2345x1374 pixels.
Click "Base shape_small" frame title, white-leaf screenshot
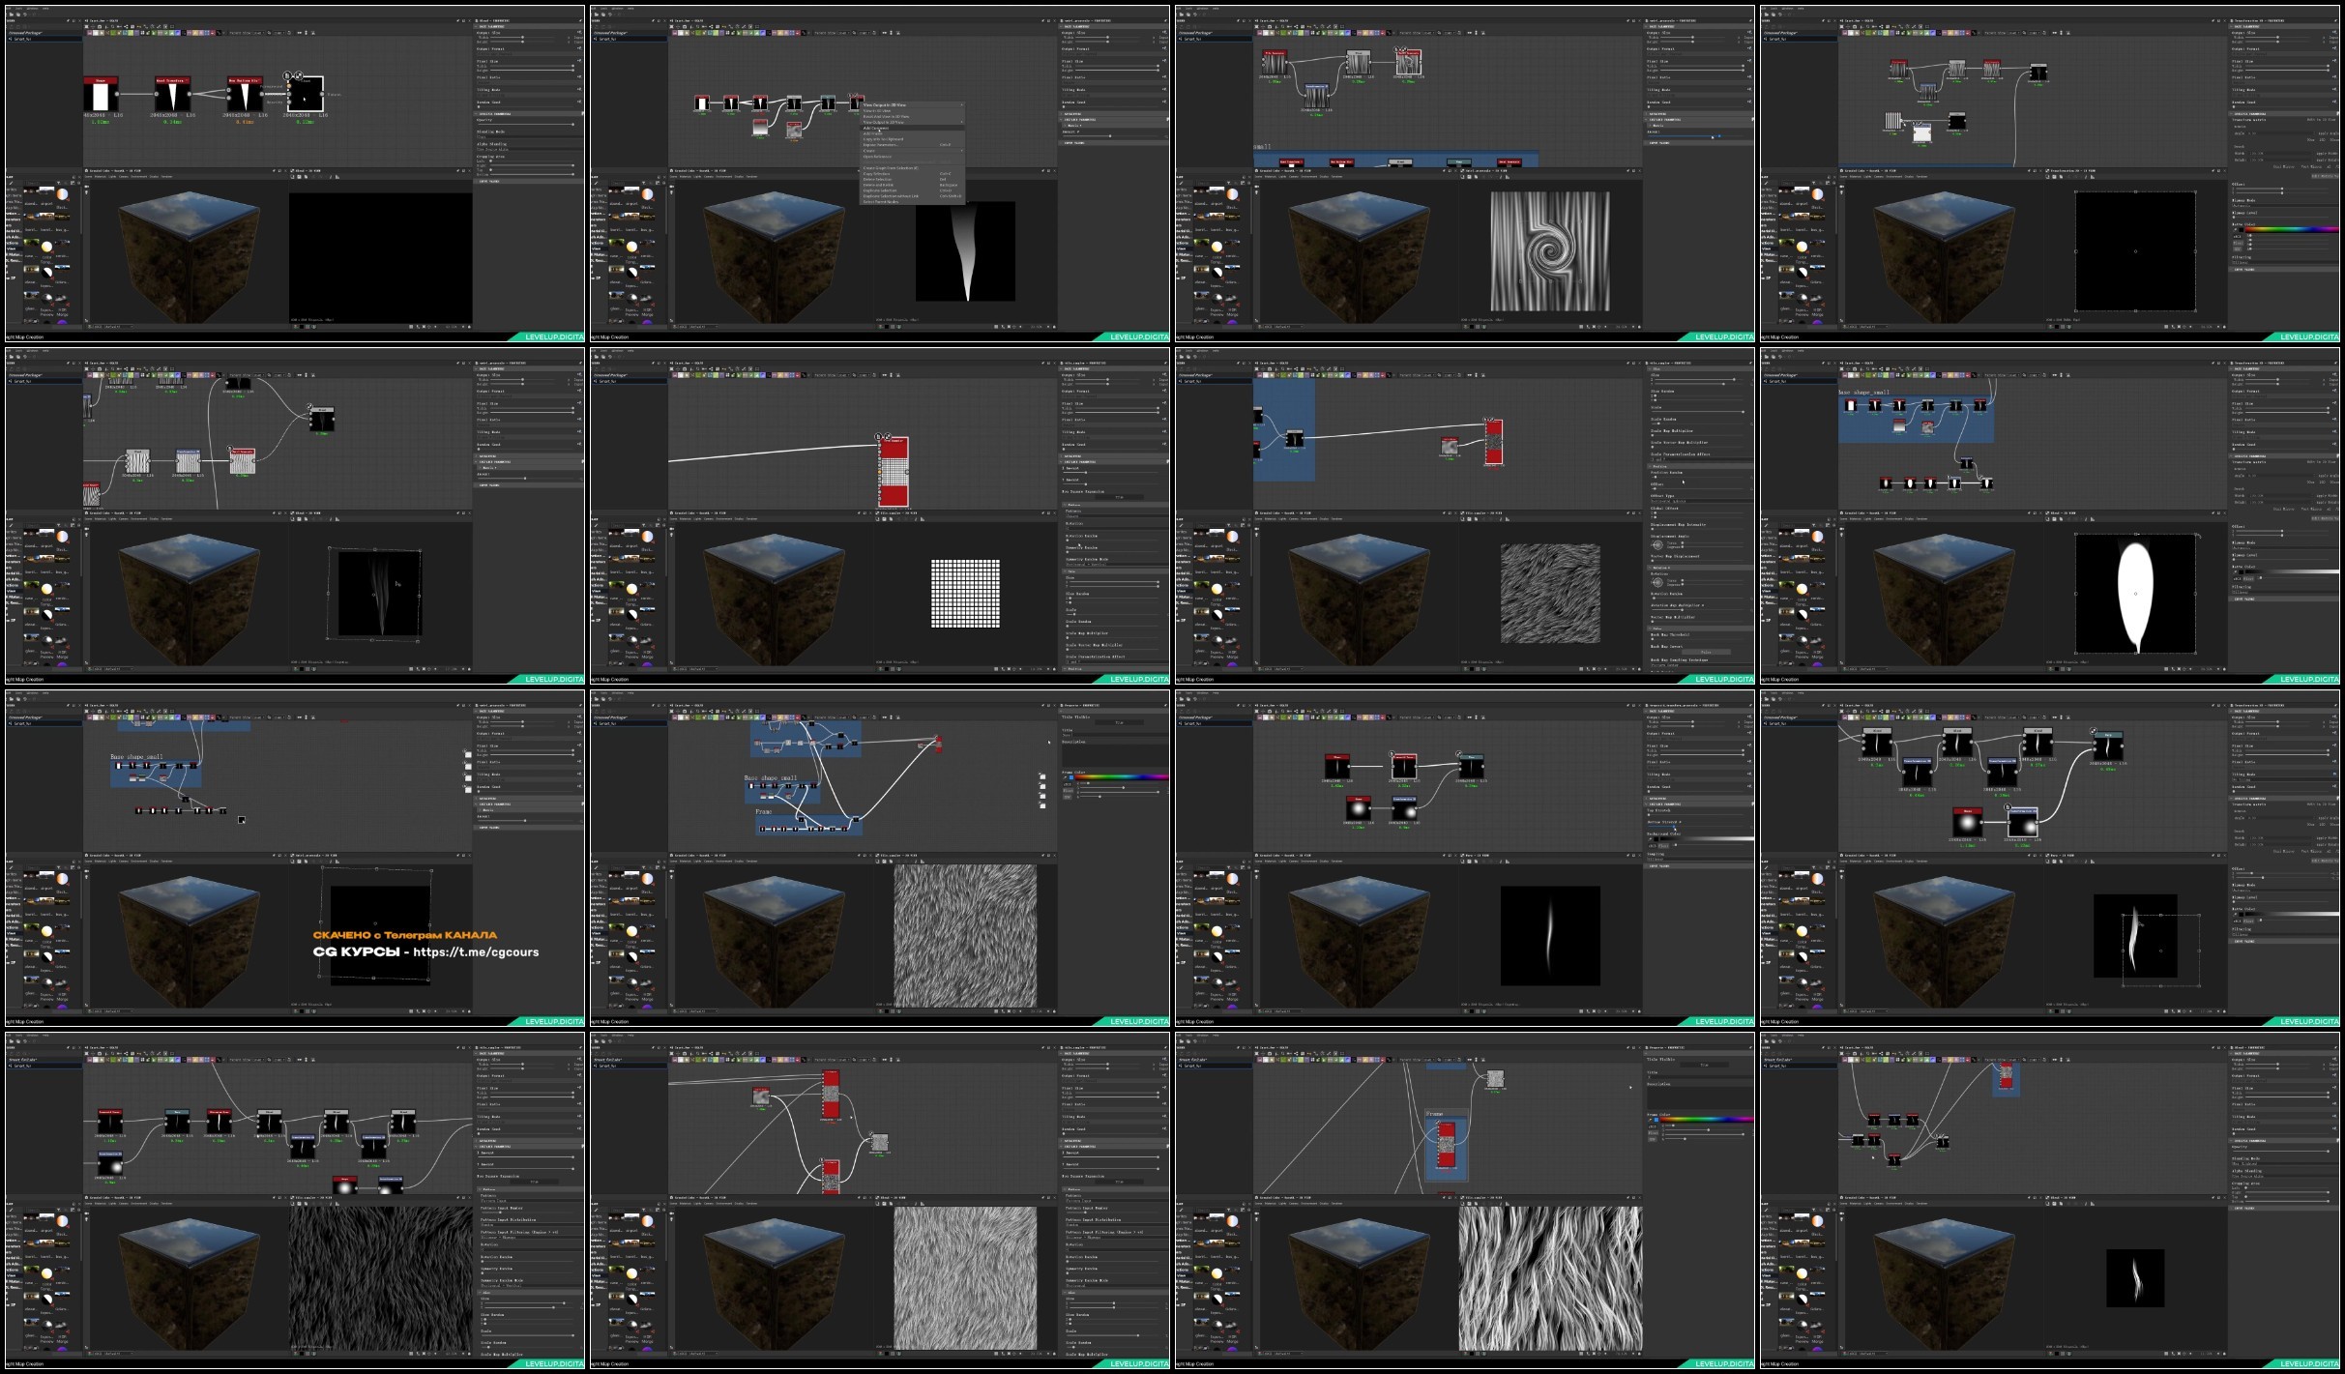coord(1864,393)
